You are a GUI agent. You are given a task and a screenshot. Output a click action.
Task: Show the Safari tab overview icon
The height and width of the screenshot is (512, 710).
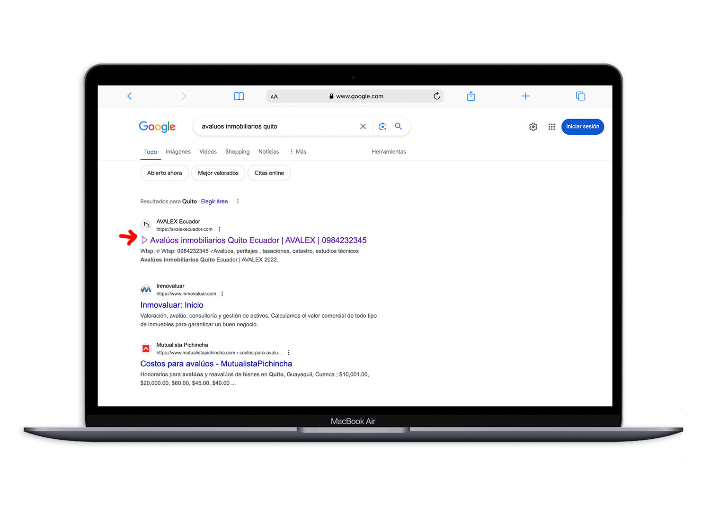click(580, 96)
